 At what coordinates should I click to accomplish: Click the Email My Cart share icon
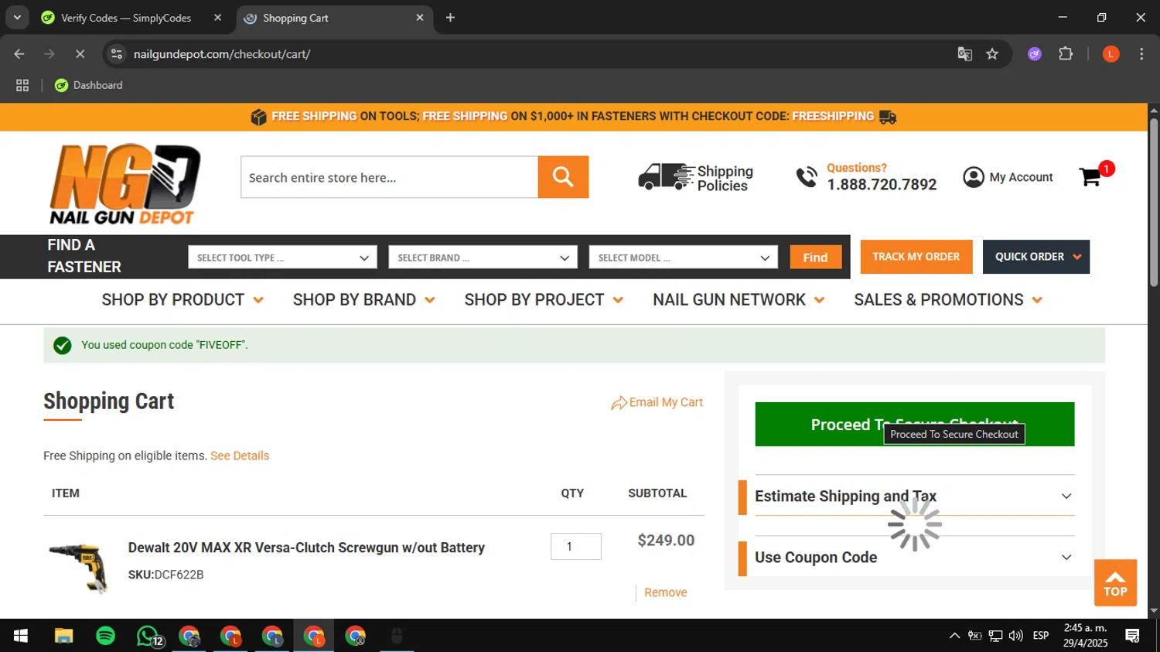tap(619, 403)
